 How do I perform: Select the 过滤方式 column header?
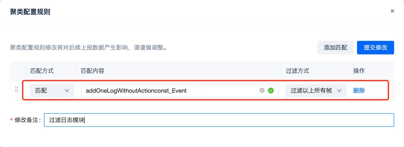tap(297, 71)
